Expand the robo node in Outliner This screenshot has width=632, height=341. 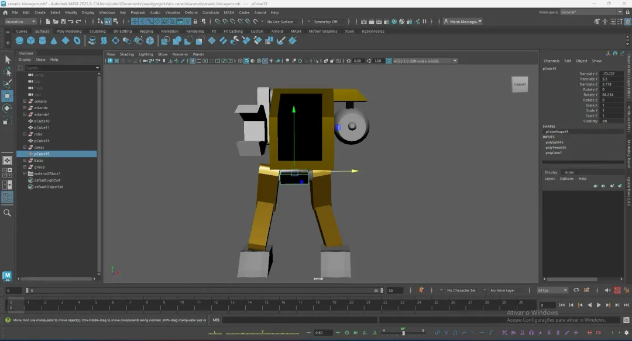coord(25,134)
